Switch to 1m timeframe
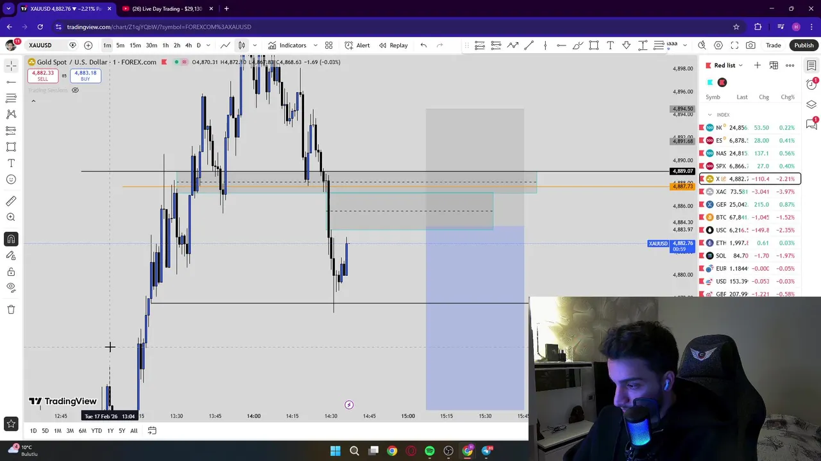This screenshot has width=821, height=461. point(107,45)
